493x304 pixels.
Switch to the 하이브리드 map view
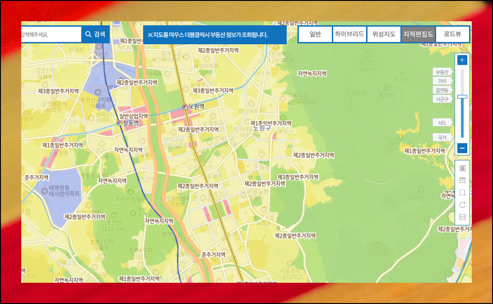[349, 34]
